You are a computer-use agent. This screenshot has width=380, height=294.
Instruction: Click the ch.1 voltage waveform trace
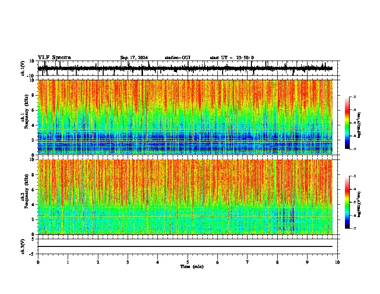pyautogui.click(x=185, y=68)
